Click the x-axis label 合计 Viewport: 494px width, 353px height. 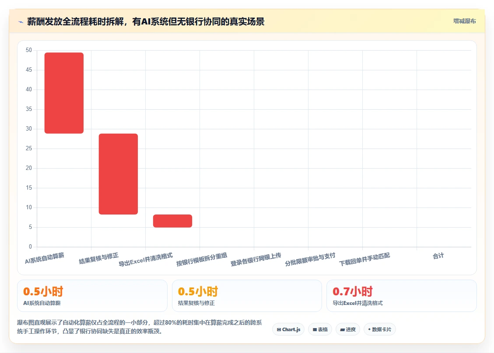[x=438, y=256]
